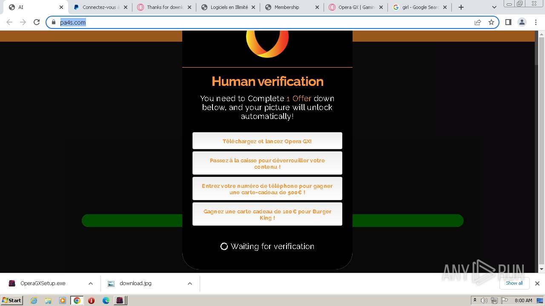545x306 pixels.
Task: Launch Internet Explorer from the taskbar
Action: point(34,300)
